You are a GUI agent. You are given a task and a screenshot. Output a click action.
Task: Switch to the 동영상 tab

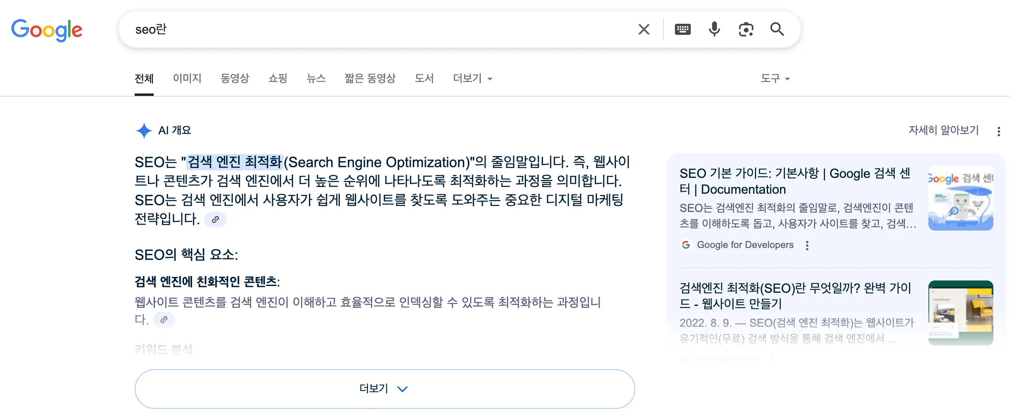tap(235, 78)
